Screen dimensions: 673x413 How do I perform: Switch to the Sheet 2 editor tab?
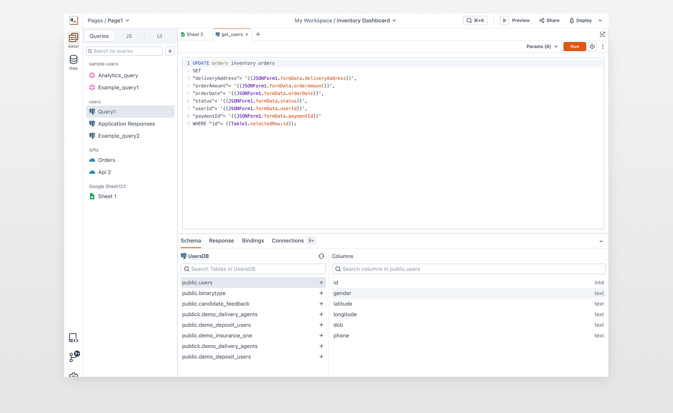pyautogui.click(x=192, y=35)
